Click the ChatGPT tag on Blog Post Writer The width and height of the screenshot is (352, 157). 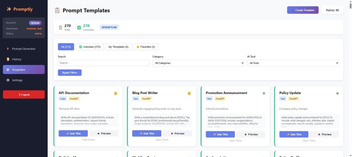[146, 99]
